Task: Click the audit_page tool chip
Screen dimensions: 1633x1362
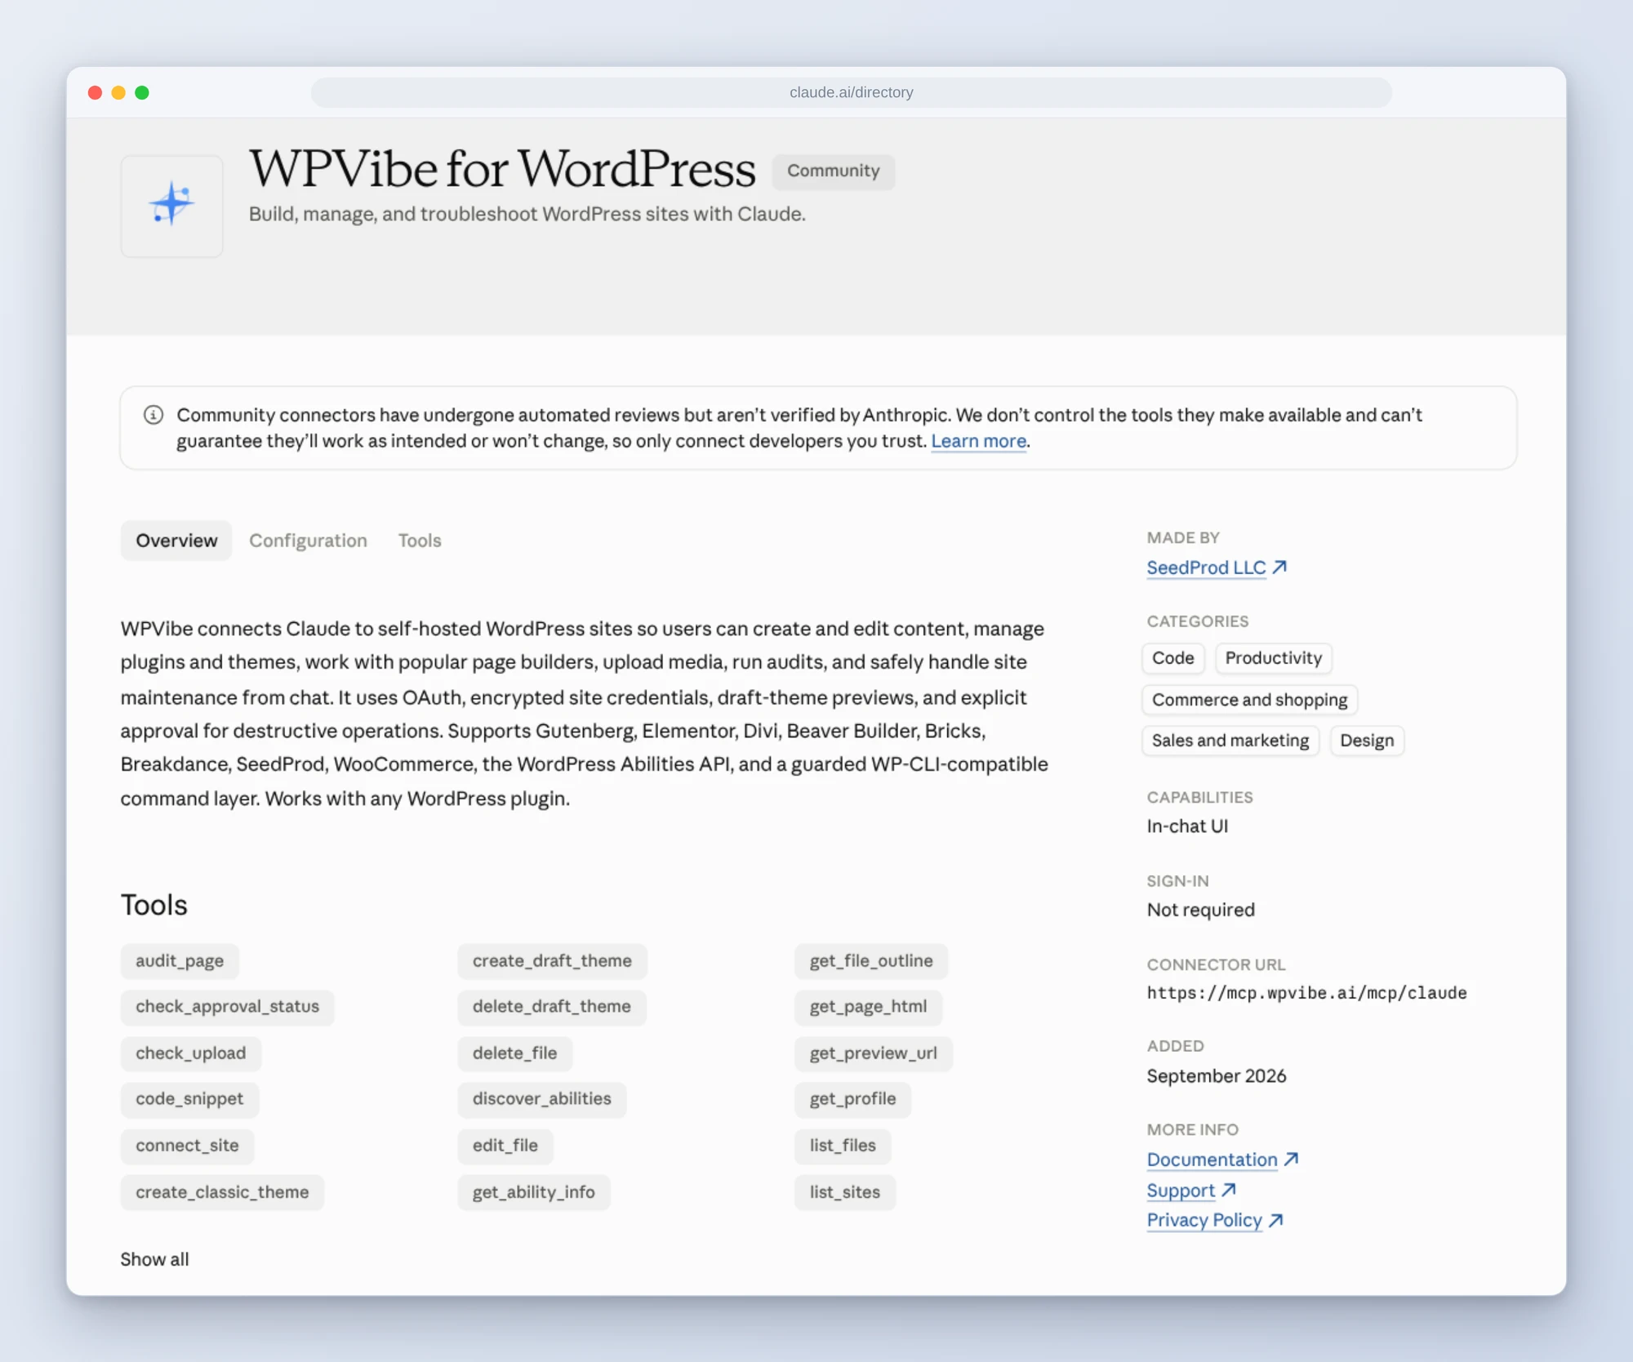Action: click(180, 961)
